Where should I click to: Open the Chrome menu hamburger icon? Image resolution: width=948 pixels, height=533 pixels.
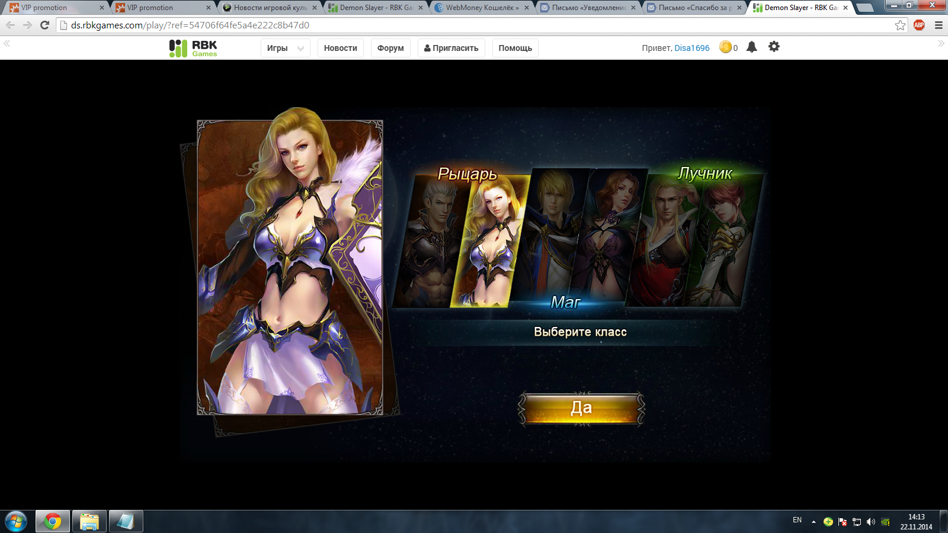[x=939, y=25]
